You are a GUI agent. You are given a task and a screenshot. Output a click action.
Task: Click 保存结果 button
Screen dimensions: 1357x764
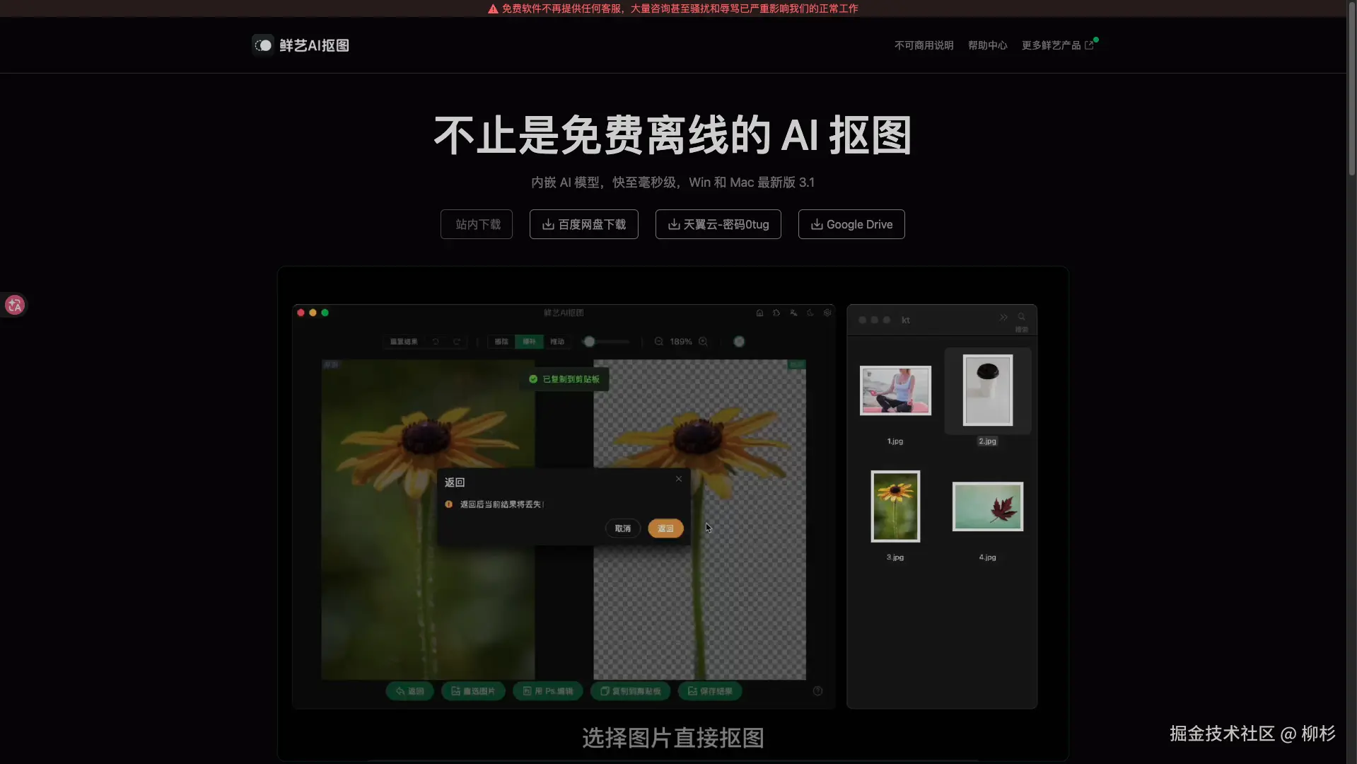(x=710, y=691)
